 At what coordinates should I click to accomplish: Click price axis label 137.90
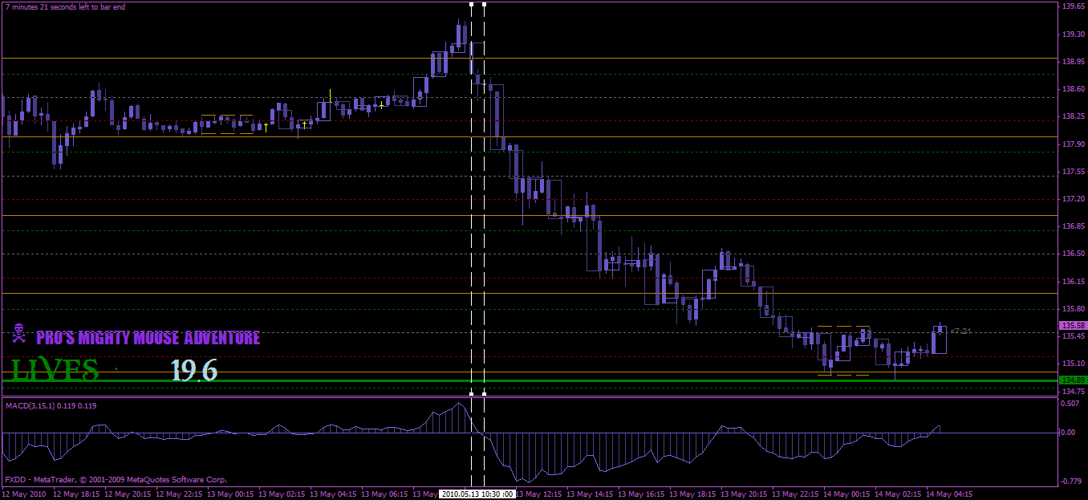[1074, 144]
